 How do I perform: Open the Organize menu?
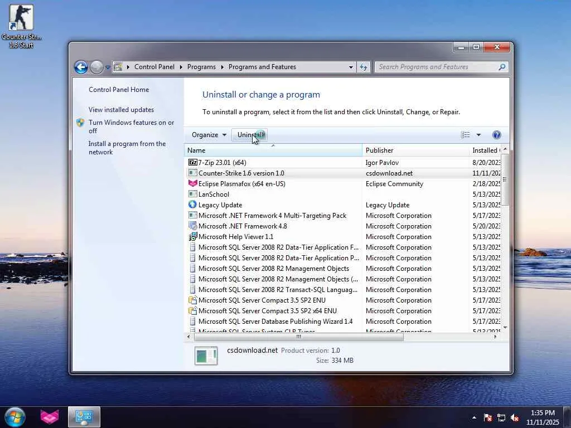click(x=209, y=135)
